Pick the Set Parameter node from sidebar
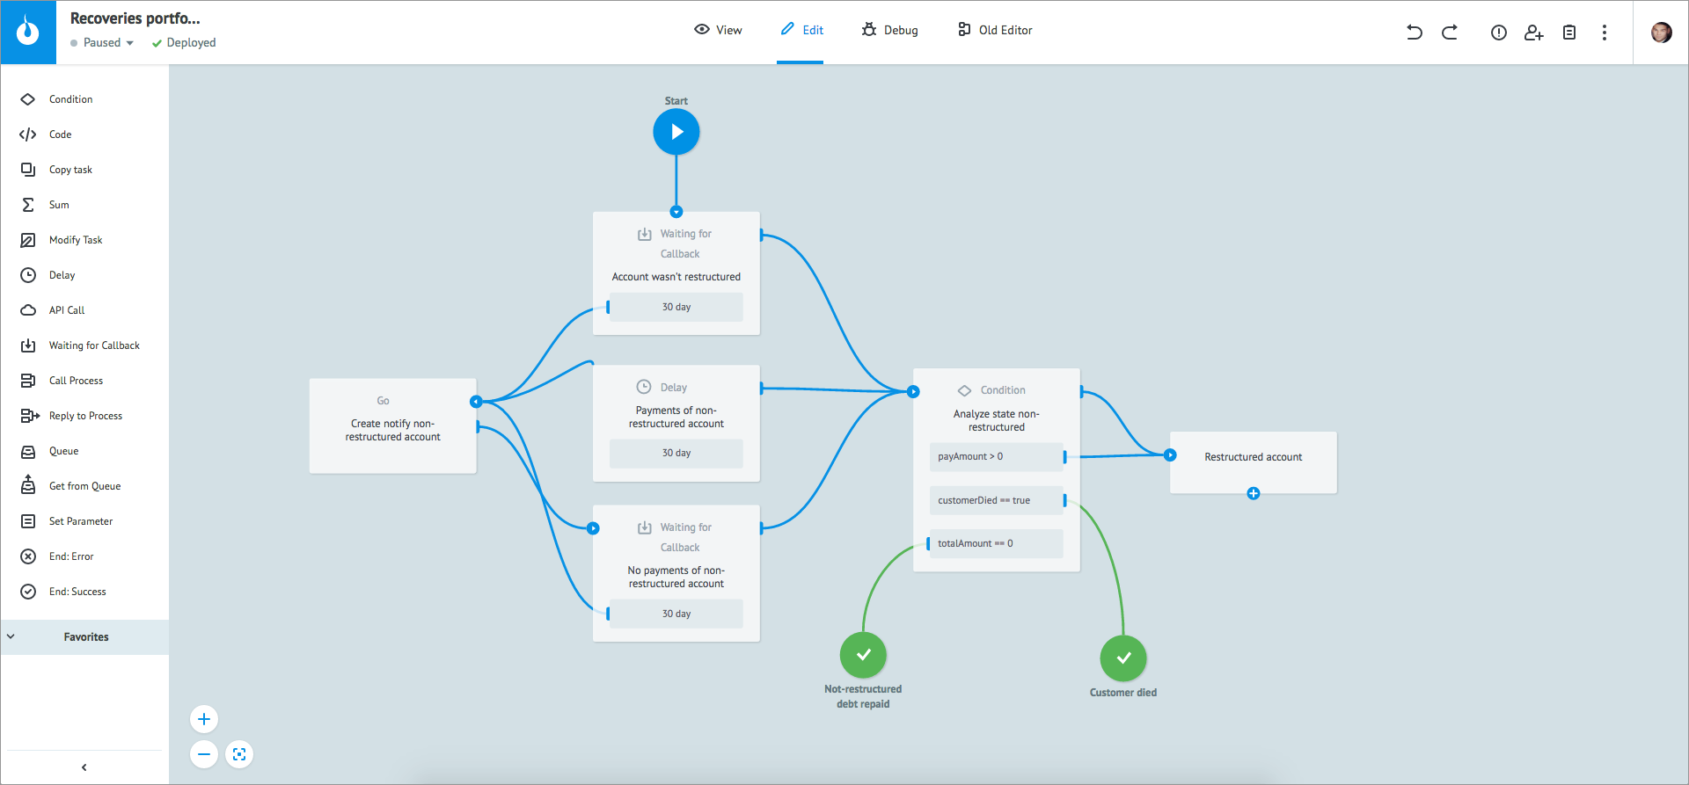This screenshot has height=785, width=1689. click(80, 521)
